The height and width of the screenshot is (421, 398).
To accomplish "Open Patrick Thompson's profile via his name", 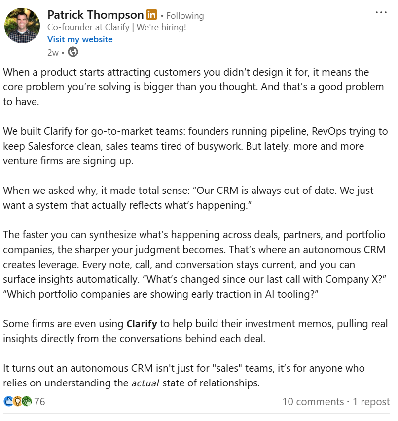I will point(95,14).
